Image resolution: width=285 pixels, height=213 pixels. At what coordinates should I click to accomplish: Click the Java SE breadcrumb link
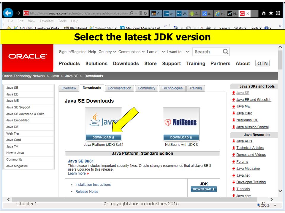click(x=72, y=76)
